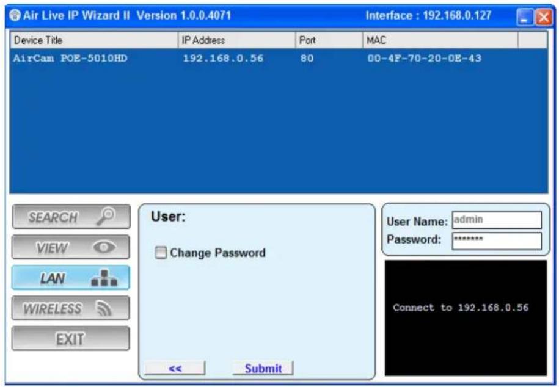Screen dimensions: 559x387
Task: Open the WIRELESS settings button
Action: tap(71, 308)
